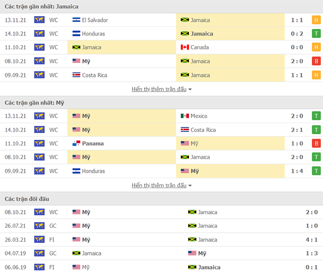Click the red B badge on Panama vs Mỹ row
Screen dimensions: 323x274
[316, 143]
